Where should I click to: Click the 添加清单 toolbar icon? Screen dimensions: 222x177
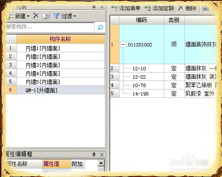point(114,8)
